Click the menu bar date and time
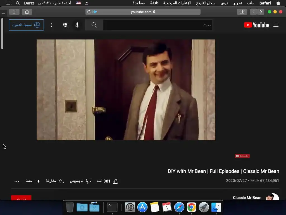 tap(55, 3)
